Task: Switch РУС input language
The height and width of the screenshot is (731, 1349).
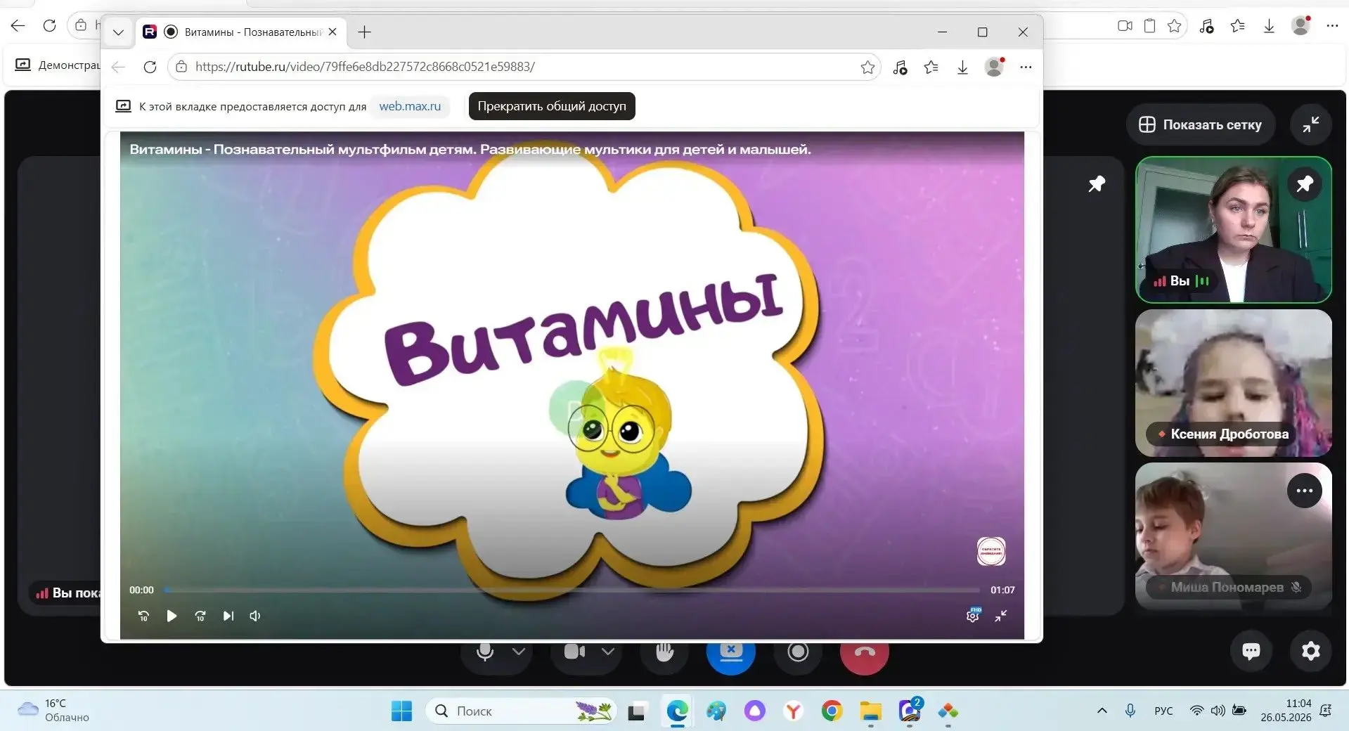Action: 1163,711
